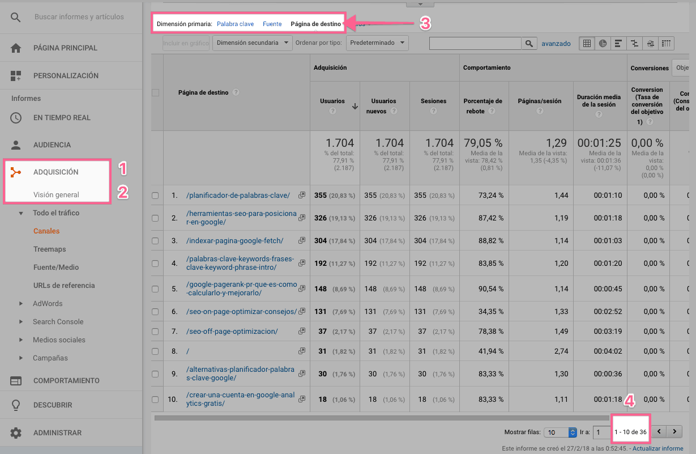Screen dimensions: 696x454
Task: Check the box for /planificador-de-palabras-clave/ row
Action: coord(155,196)
